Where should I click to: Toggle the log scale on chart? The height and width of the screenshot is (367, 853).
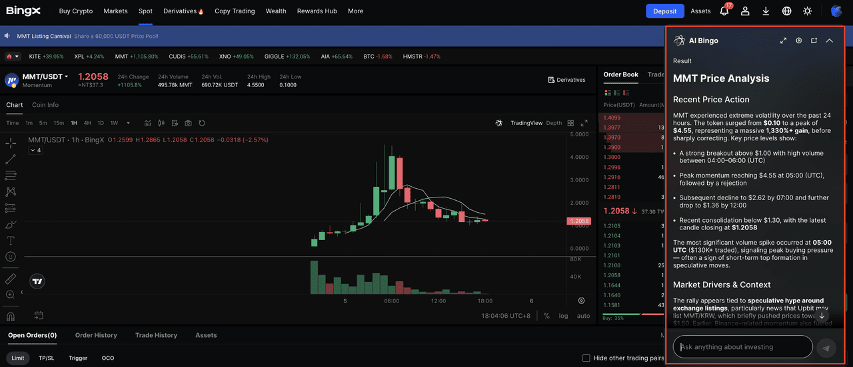click(564, 316)
